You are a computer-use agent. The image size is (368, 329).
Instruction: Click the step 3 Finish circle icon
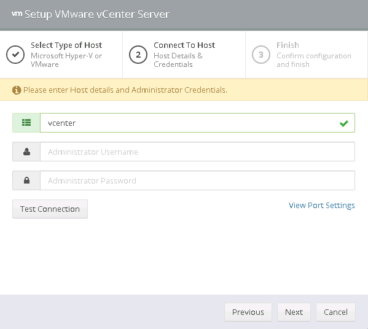[x=261, y=55]
